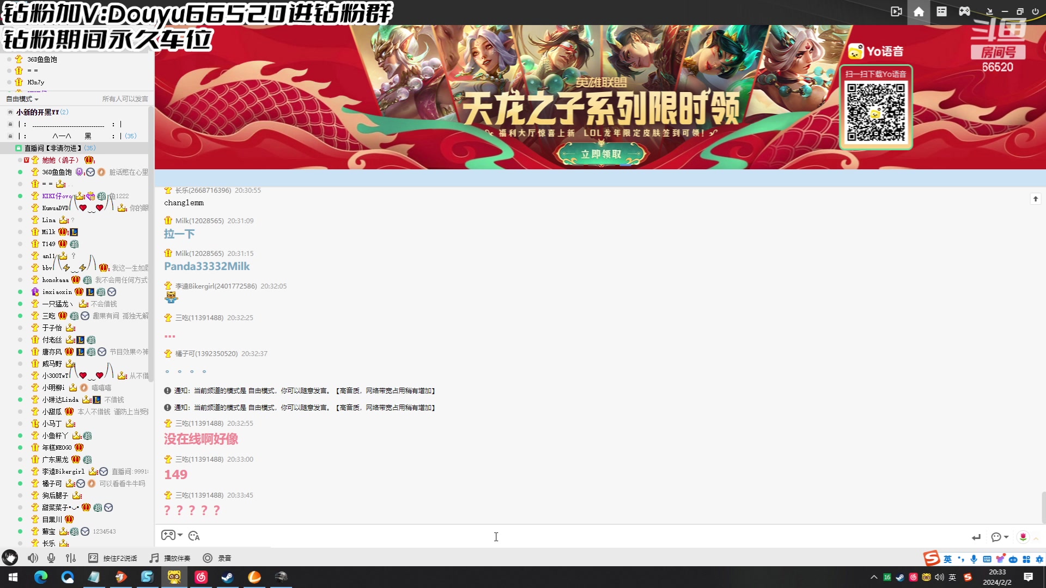Open the audio mixer settings icon
1046x588 pixels.
click(71, 558)
